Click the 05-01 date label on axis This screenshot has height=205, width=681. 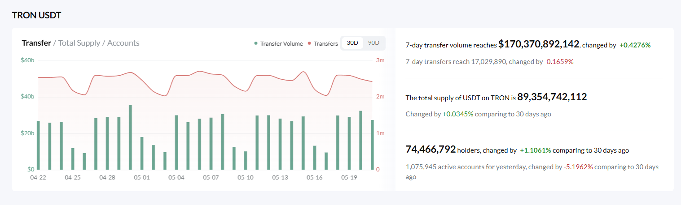point(141,177)
